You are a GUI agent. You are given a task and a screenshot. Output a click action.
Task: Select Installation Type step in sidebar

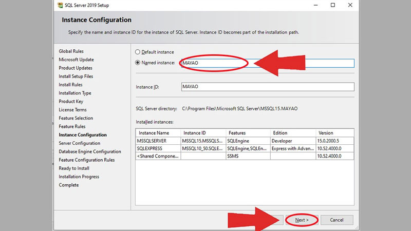click(75, 93)
